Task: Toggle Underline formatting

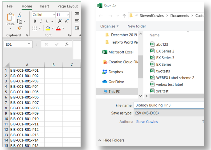Action: click(x=47, y=21)
